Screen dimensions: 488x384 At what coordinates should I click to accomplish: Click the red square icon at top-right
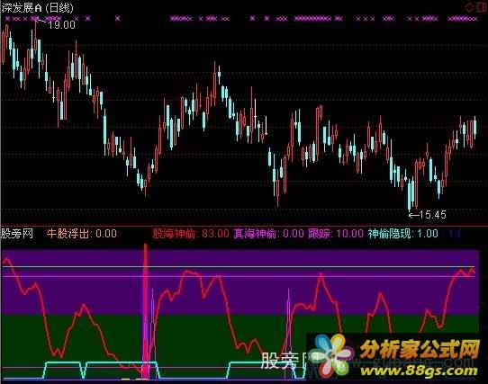click(x=482, y=7)
